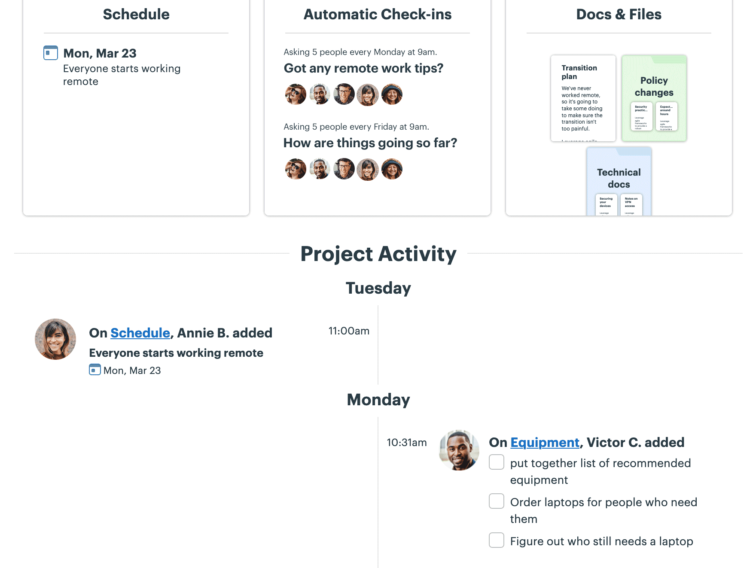This screenshot has width=756, height=568.
Task: Open 'Got any remote work tips?' check-in question
Action: 363,68
